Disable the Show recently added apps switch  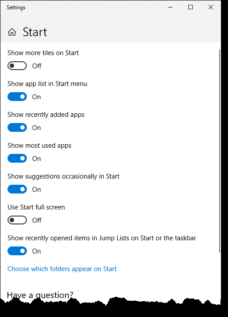(x=17, y=127)
